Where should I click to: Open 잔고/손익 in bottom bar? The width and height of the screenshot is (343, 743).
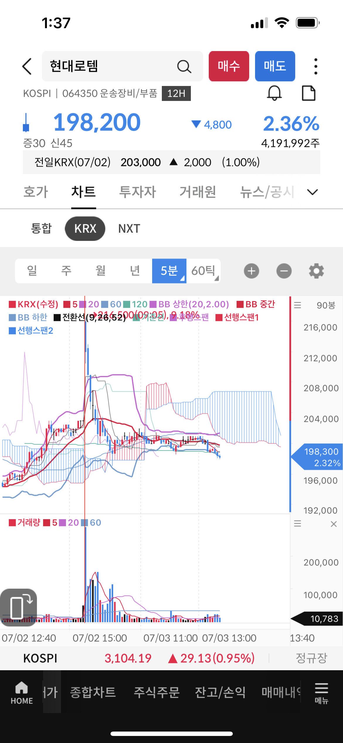click(x=220, y=692)
